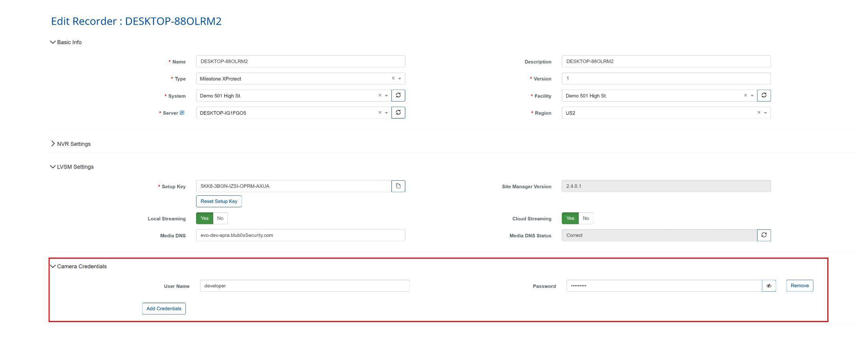Copy the Setup Key to clipboard

click(398, 186)
